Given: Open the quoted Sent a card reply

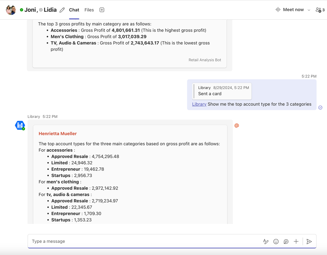Looking at the screenshot, I should (222, 91).
